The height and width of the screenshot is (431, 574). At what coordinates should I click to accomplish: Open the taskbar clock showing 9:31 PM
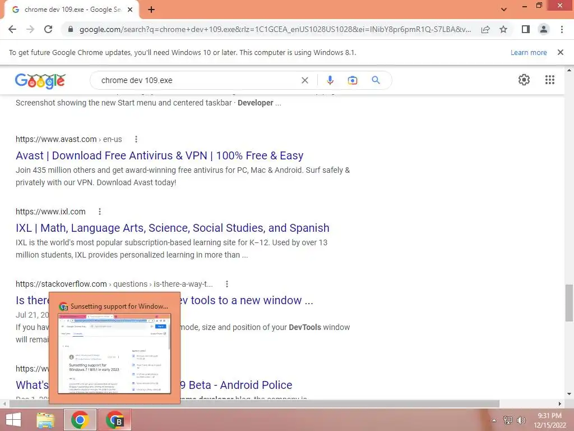[549, 420]
